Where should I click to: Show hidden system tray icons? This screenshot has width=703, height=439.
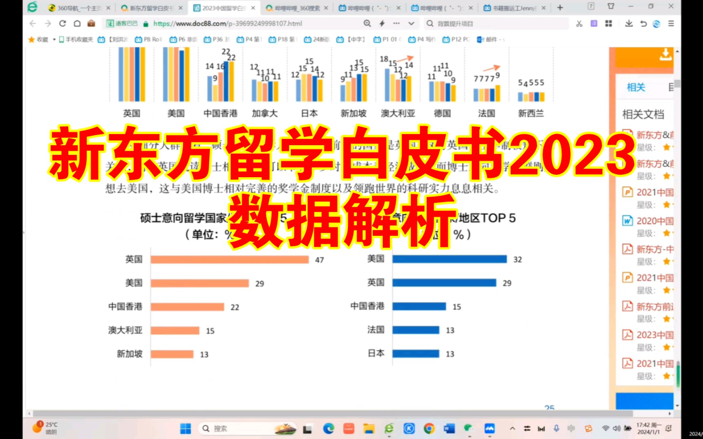click(x=513, y=428)
